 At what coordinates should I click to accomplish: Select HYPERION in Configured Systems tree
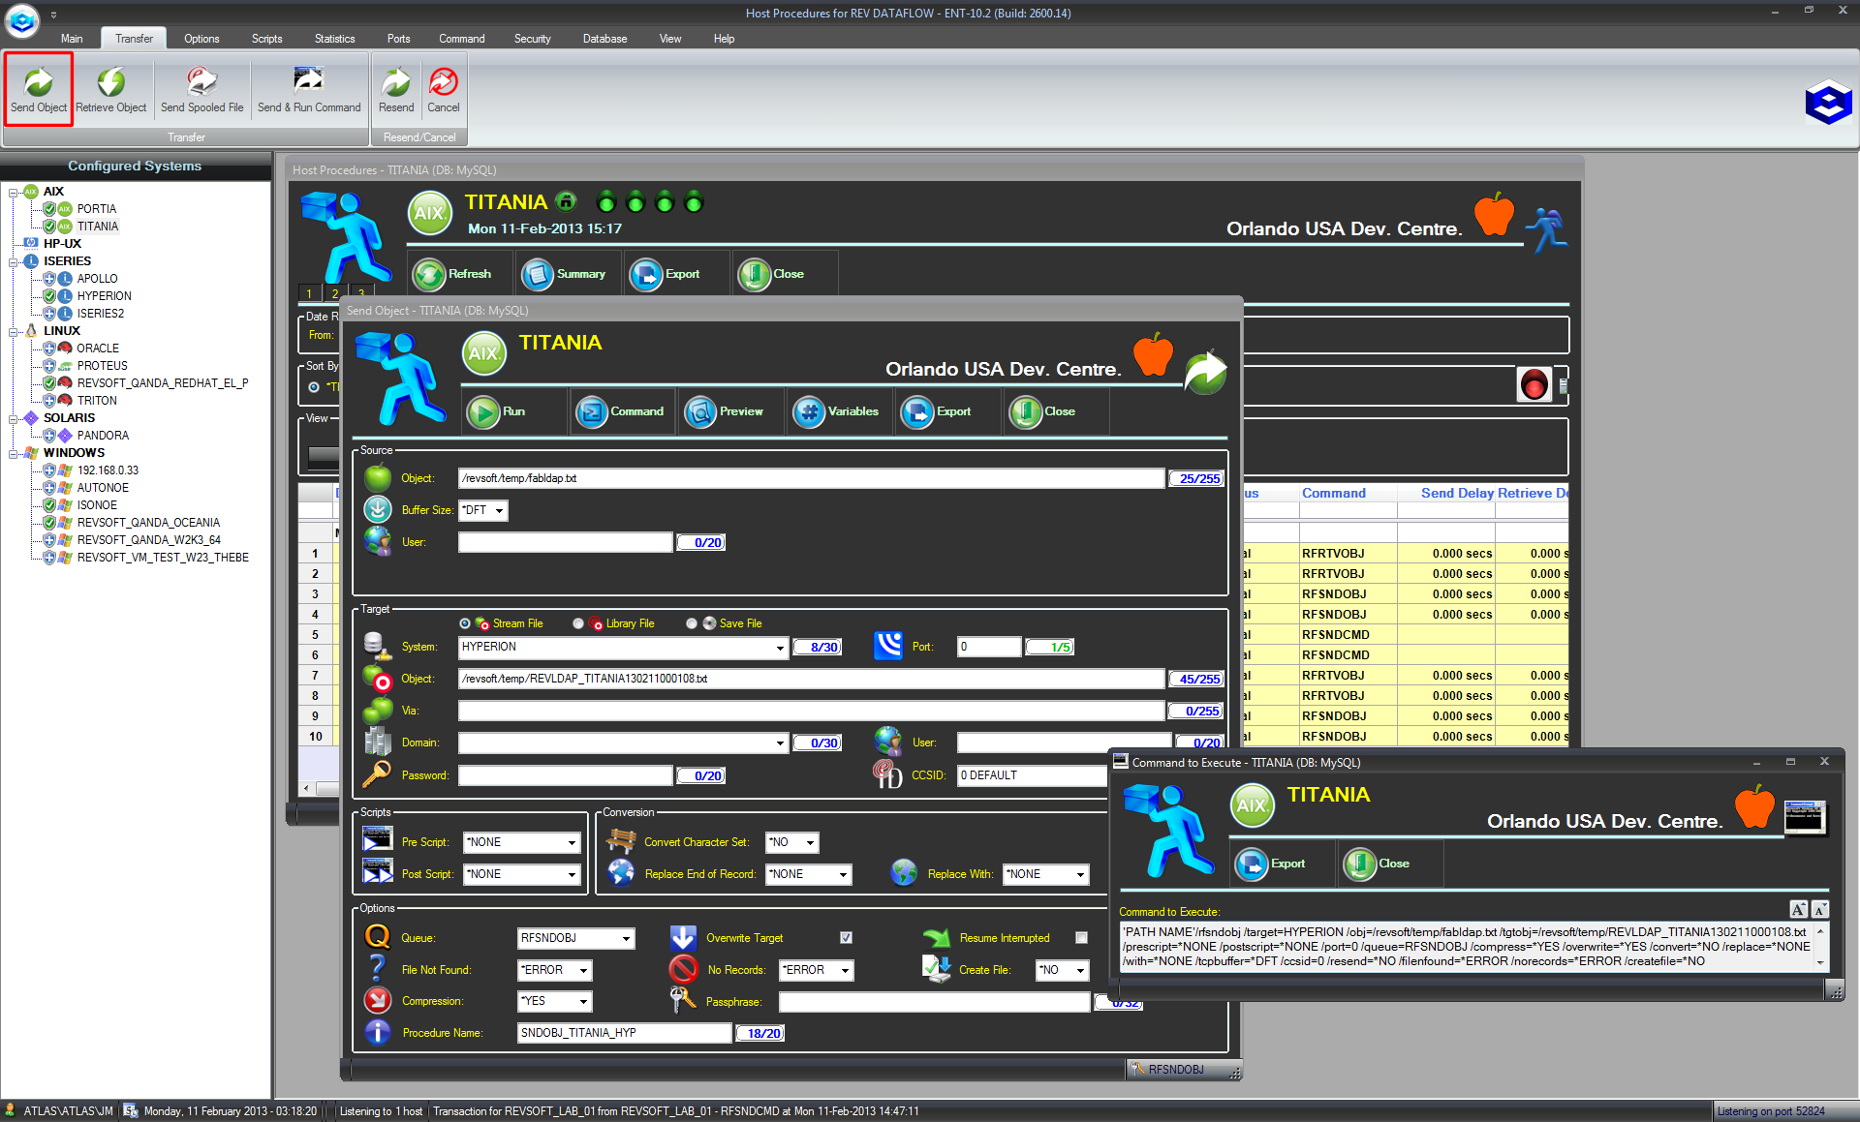coord(104,296)
